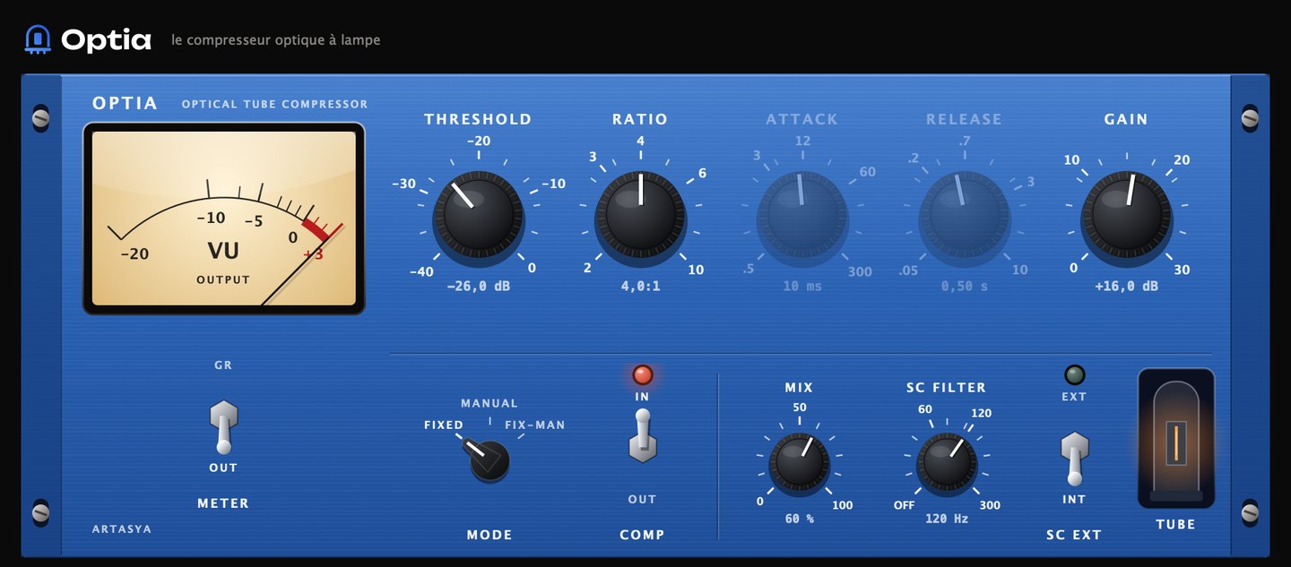Image resolution: width=1291 pixels, height=567 pixels.
Task: Click the OFF label of the SC FILTER
Action: [904, 505]
